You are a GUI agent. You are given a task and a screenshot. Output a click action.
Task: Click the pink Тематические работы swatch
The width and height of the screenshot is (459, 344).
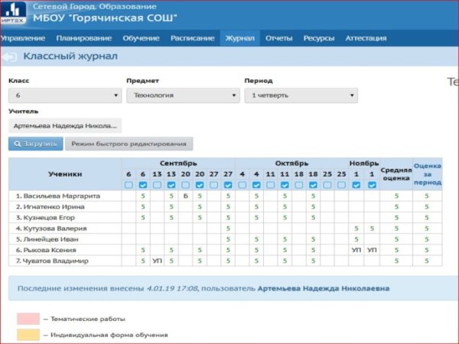tap(28, 319)
